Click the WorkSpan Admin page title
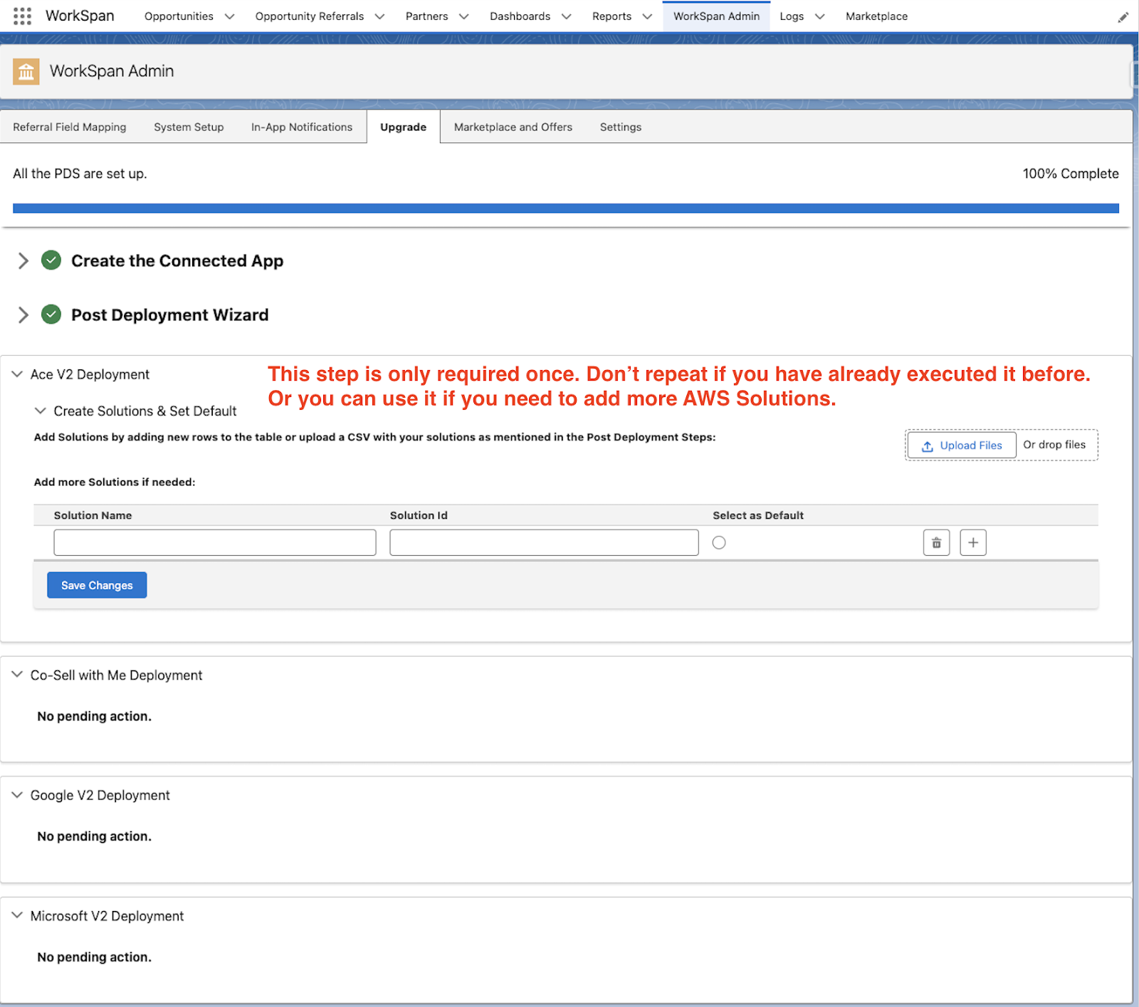Viewport: 1139px width, 1007px height. (112, 71)
